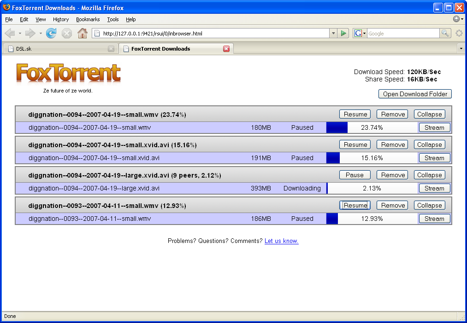The image size is (467, 323).
Task: Open the View menu
Action: tap(41, 19)
